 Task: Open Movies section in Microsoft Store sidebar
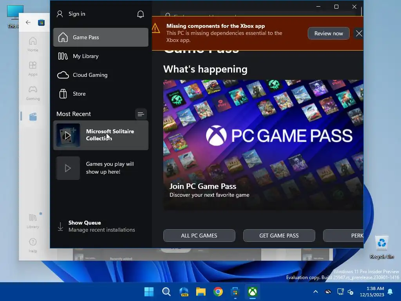(33, 116)
